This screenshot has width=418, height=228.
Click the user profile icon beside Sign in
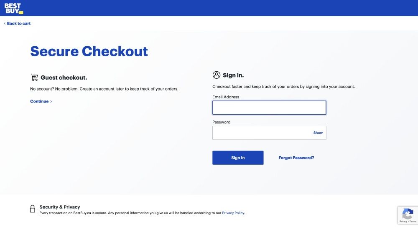point(217,75)
